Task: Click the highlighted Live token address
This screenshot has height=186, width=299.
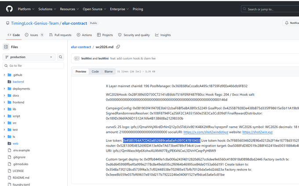Action: 162,140
